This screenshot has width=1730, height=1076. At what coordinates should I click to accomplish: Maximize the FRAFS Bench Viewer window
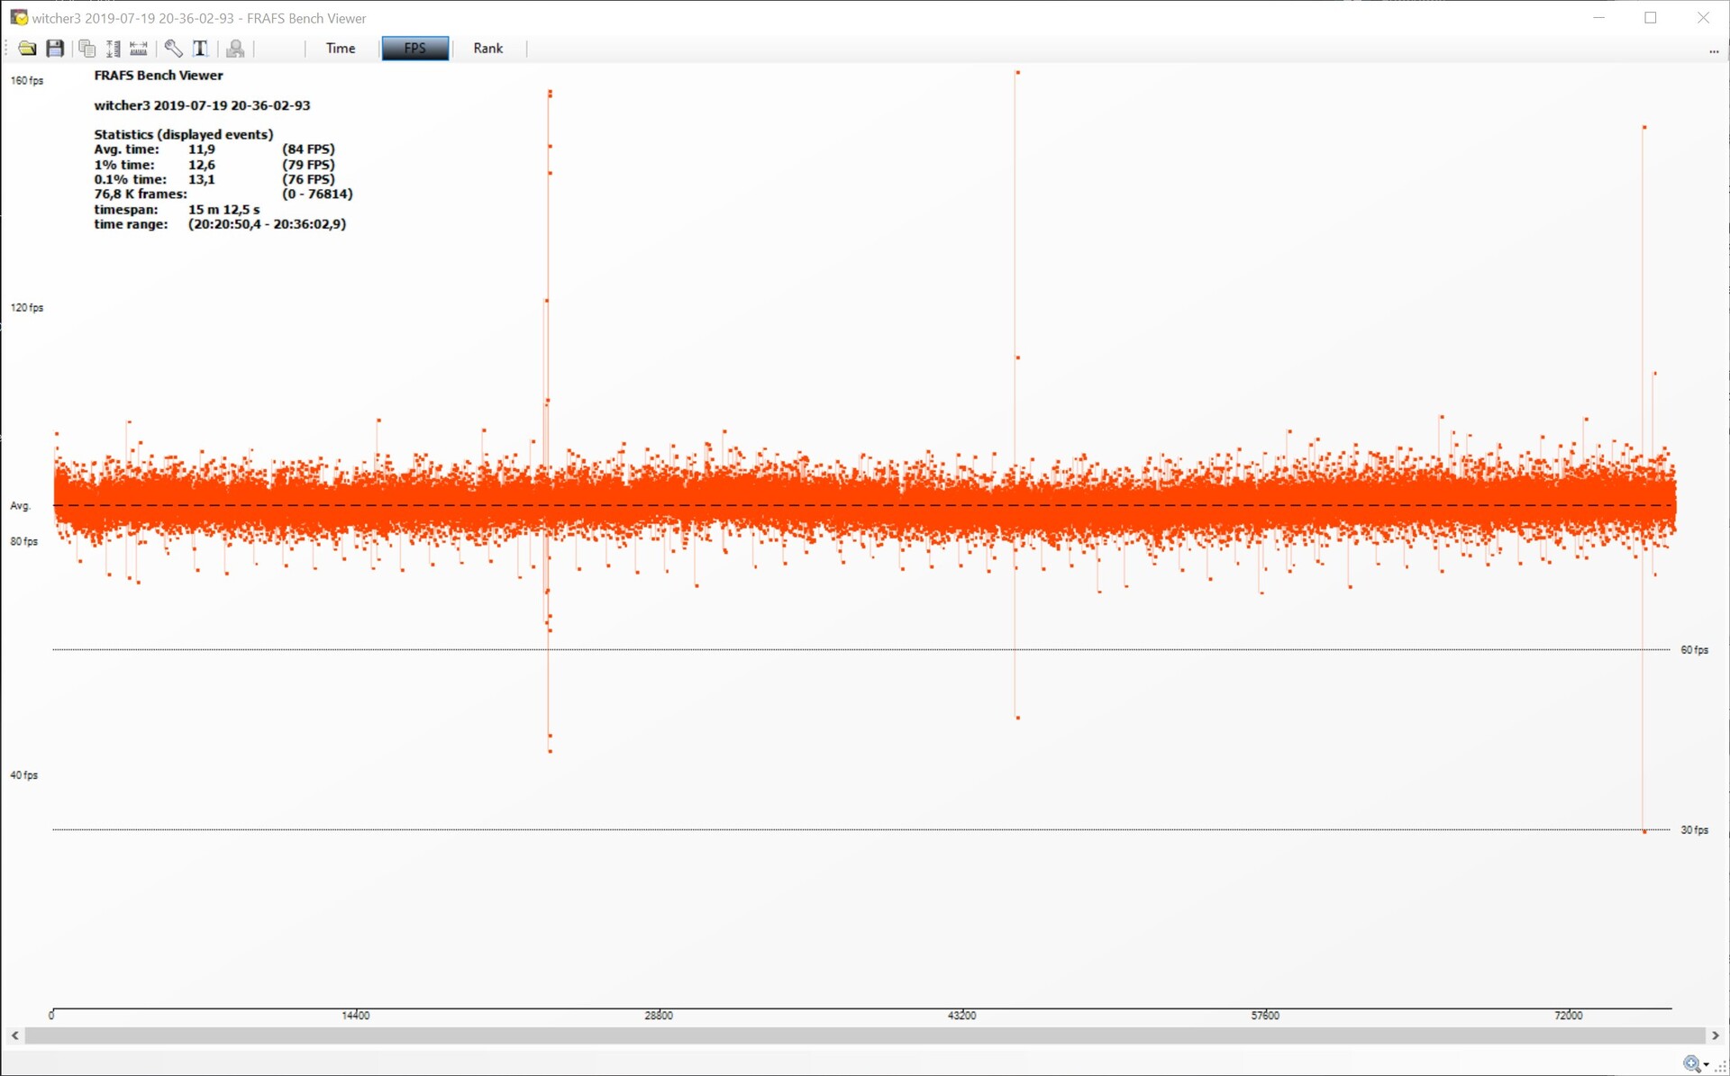point(1650,18)
